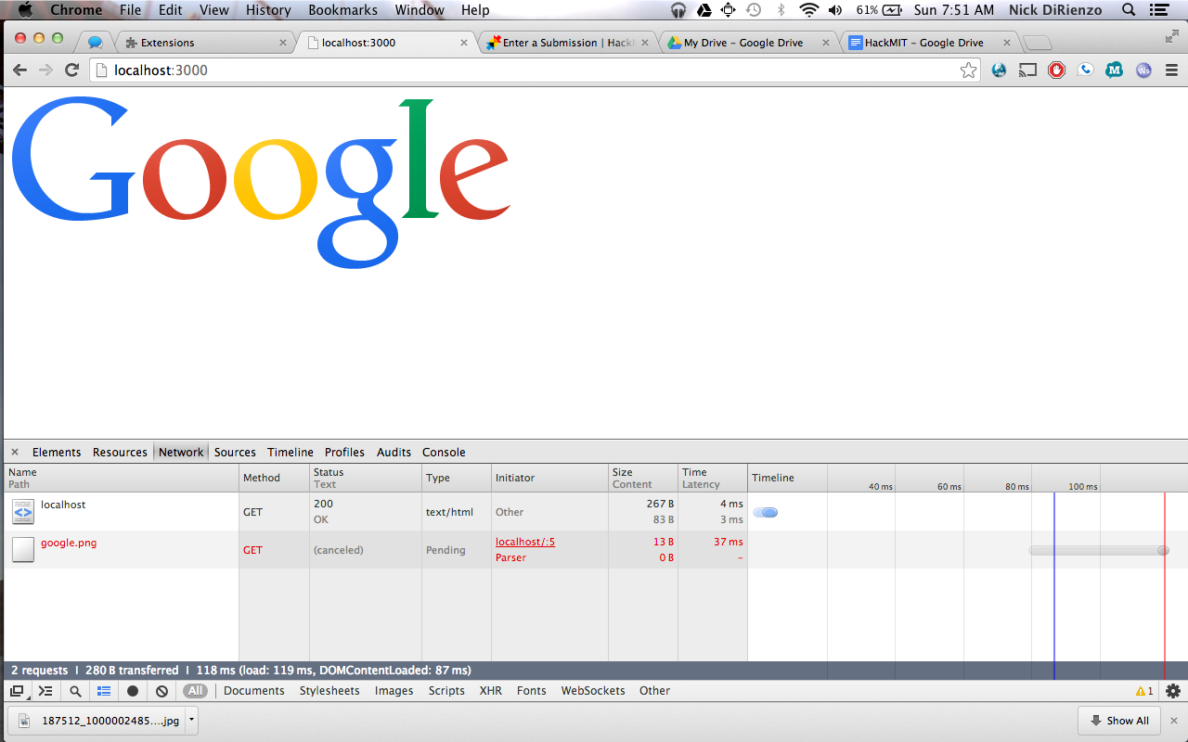The width and height of the screenshot is (1188, 742).
Task: Toggle small resource rows list icon
Action: [104, 691]
